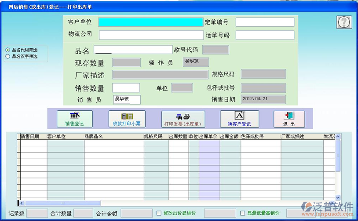Click the 现存数量 gray field
The image size is (358, 221).
126,62
